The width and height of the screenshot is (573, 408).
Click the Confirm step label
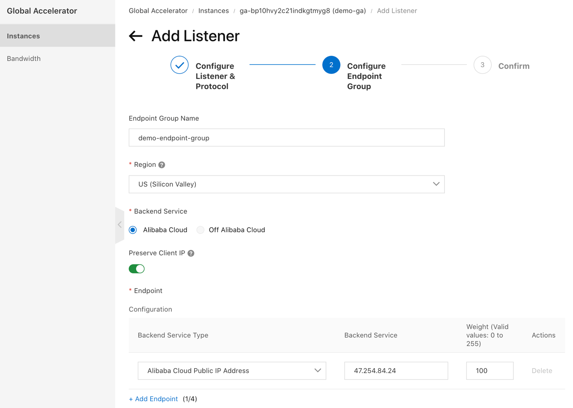pos(514,66)
